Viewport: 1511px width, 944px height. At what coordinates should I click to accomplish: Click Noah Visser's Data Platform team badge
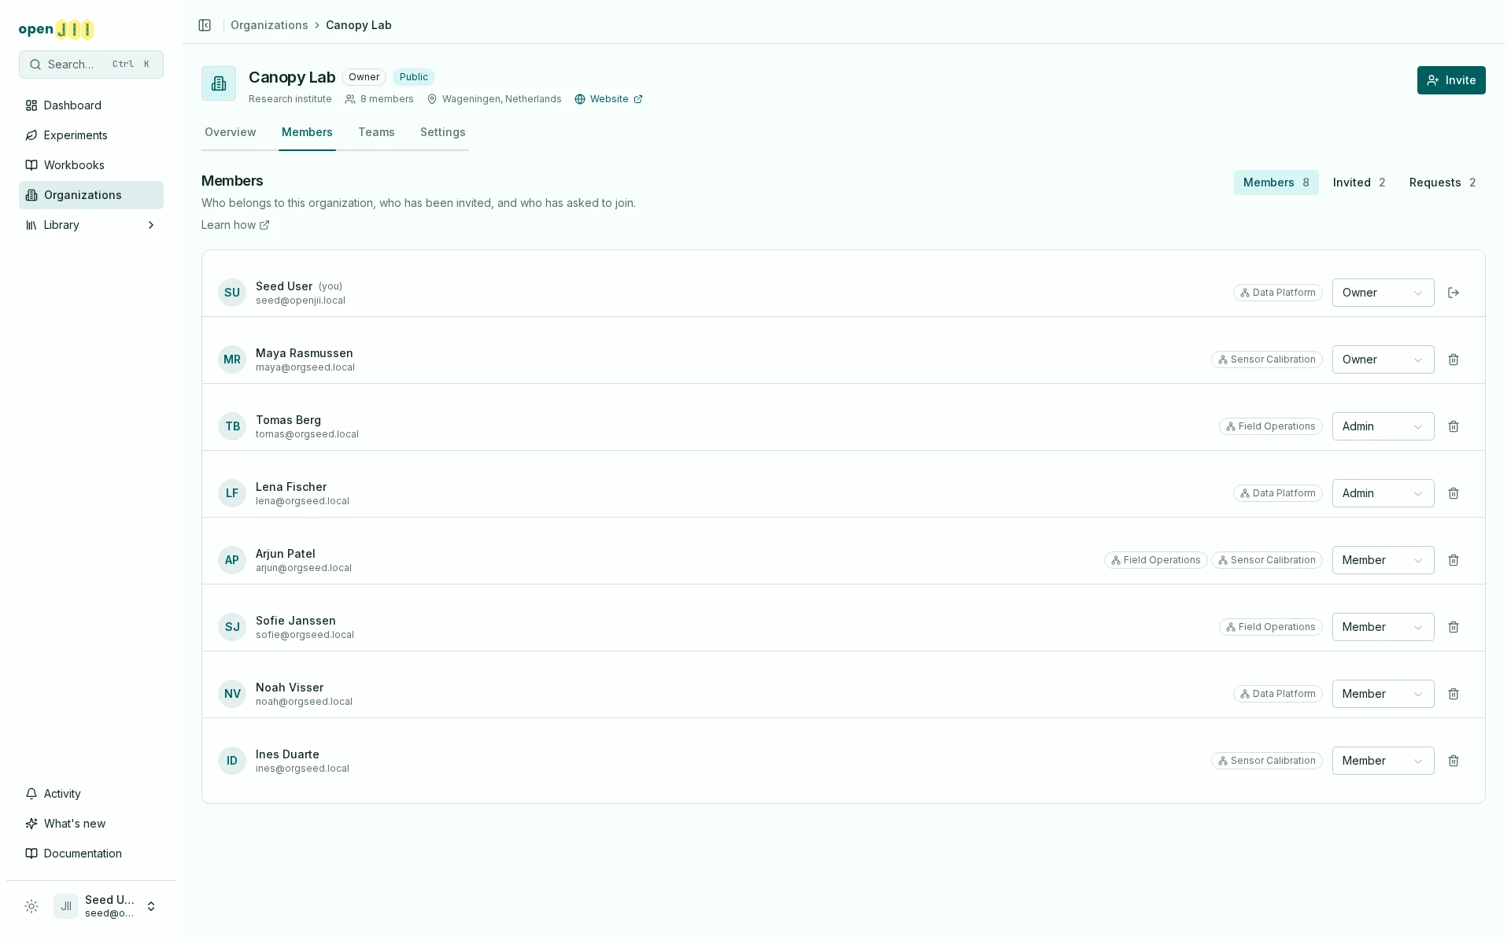[x=1277, y=694]
